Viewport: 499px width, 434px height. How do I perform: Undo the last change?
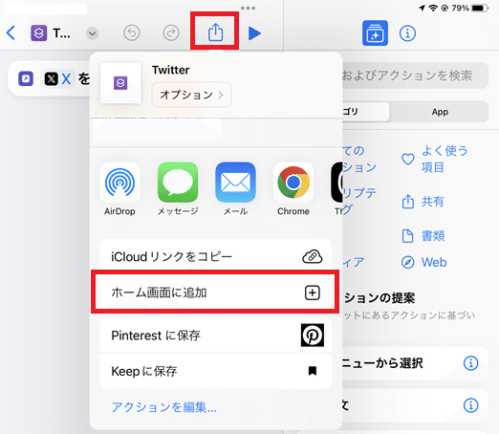pyautogui.click(x=132, y=33)
